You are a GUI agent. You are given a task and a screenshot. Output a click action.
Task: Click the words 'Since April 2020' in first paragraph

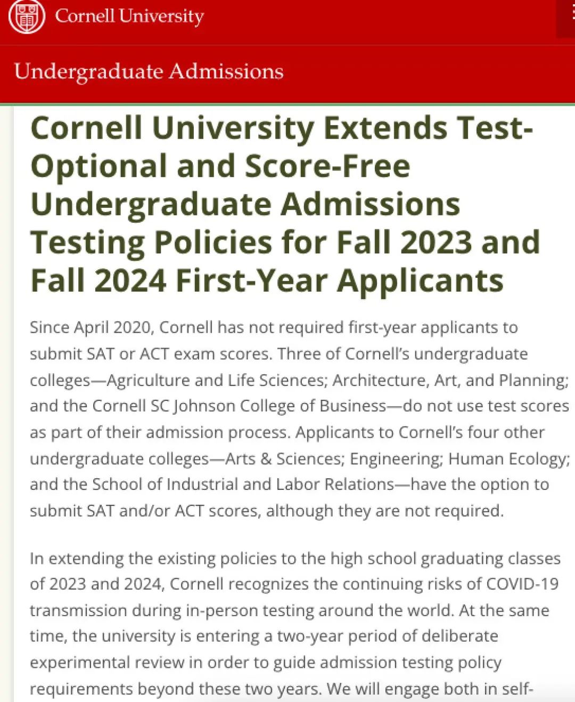pyautogui.click(x=92, y=327)
